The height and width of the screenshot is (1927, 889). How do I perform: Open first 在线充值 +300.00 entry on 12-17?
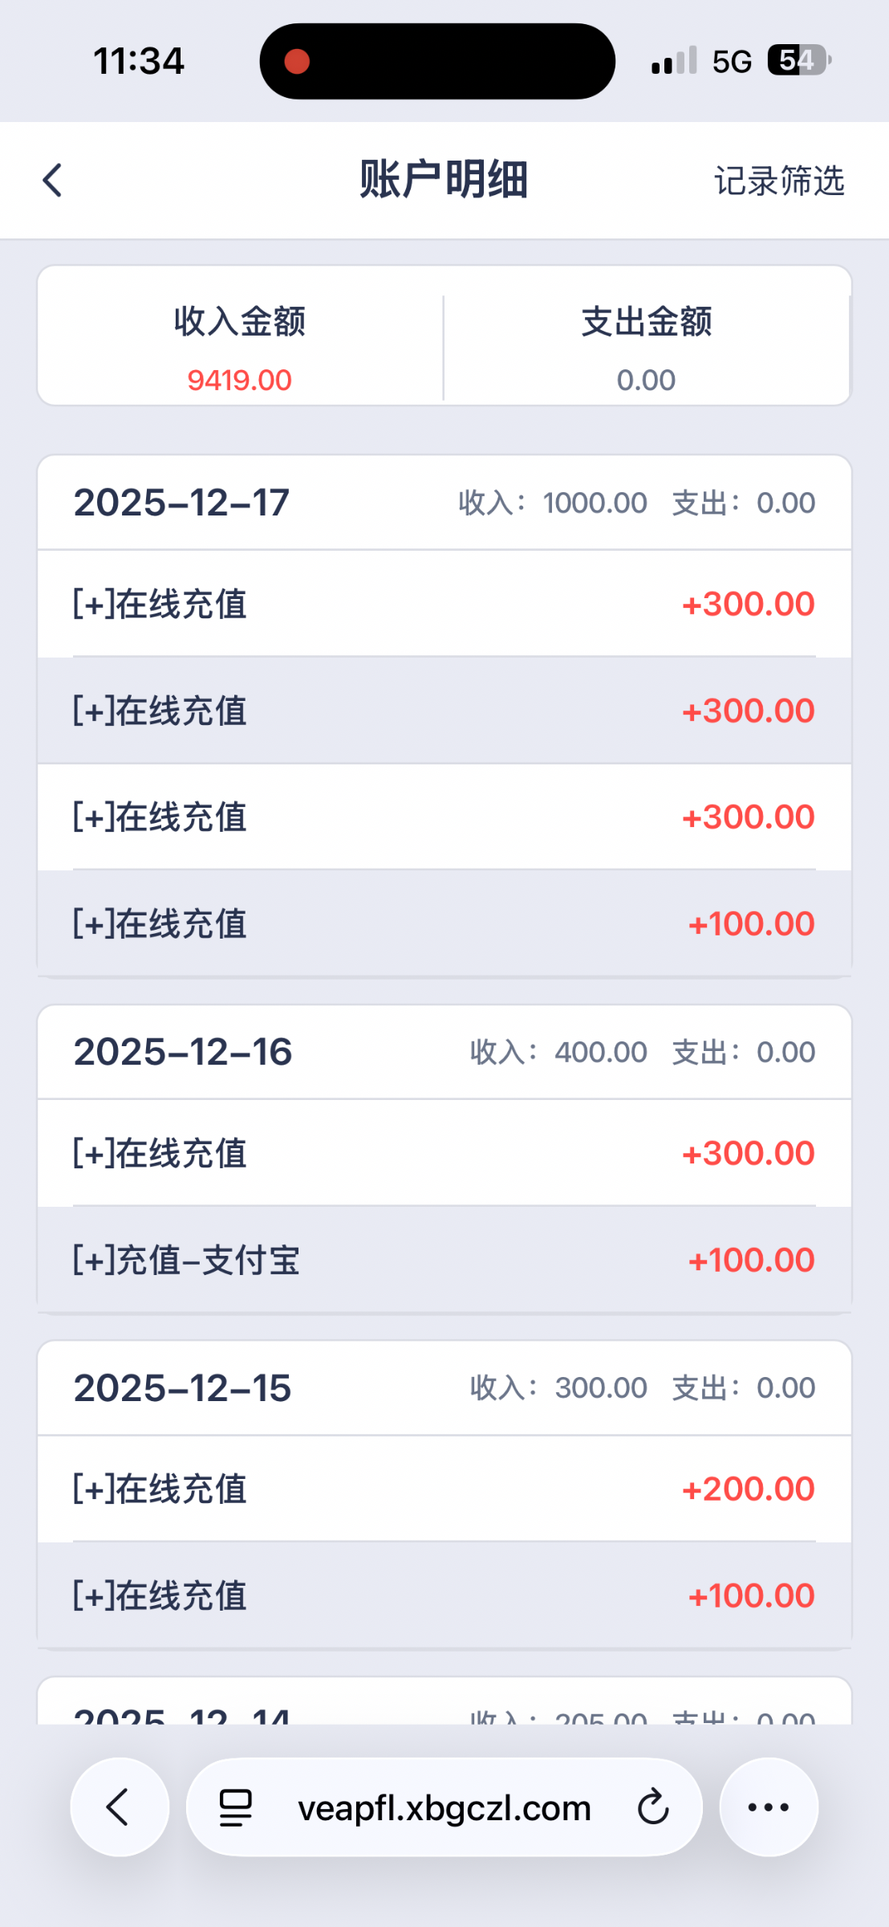tap(444, 604)
